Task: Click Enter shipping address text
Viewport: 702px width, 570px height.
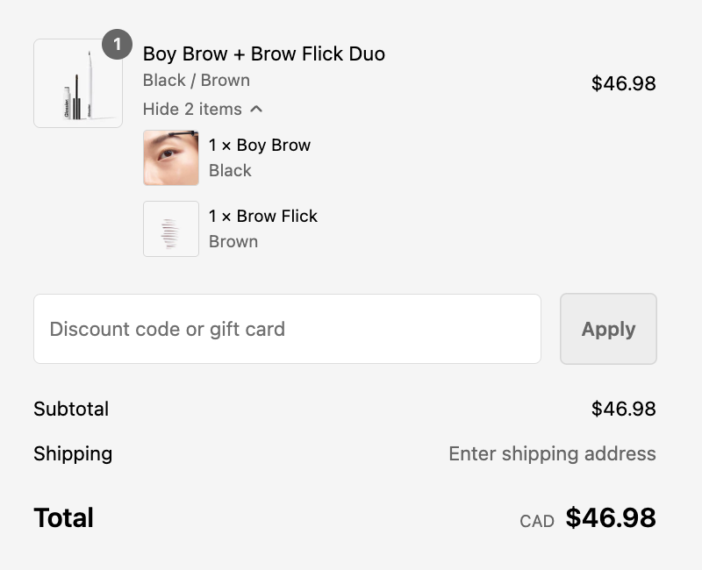Action: [552, 453]
